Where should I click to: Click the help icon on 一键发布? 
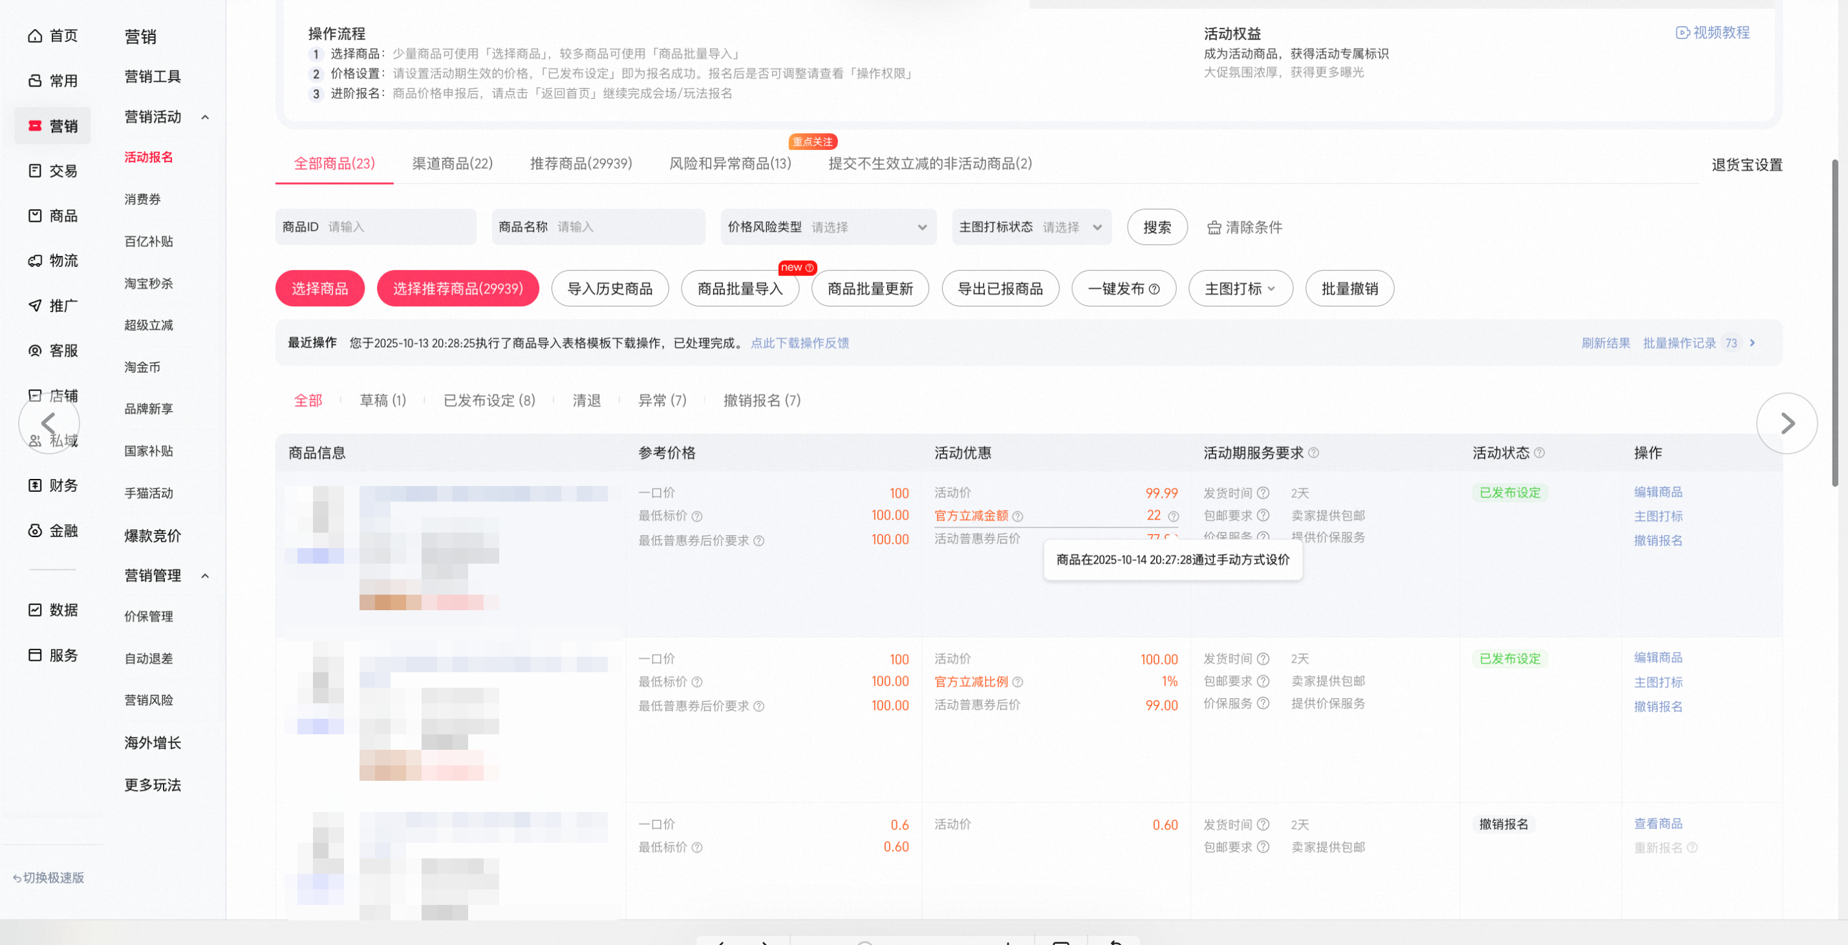(1154, 290)
